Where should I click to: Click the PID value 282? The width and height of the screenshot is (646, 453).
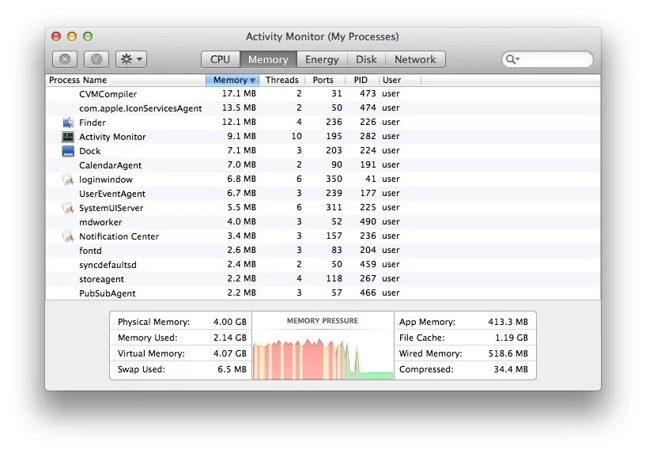[x=368, y=136]
